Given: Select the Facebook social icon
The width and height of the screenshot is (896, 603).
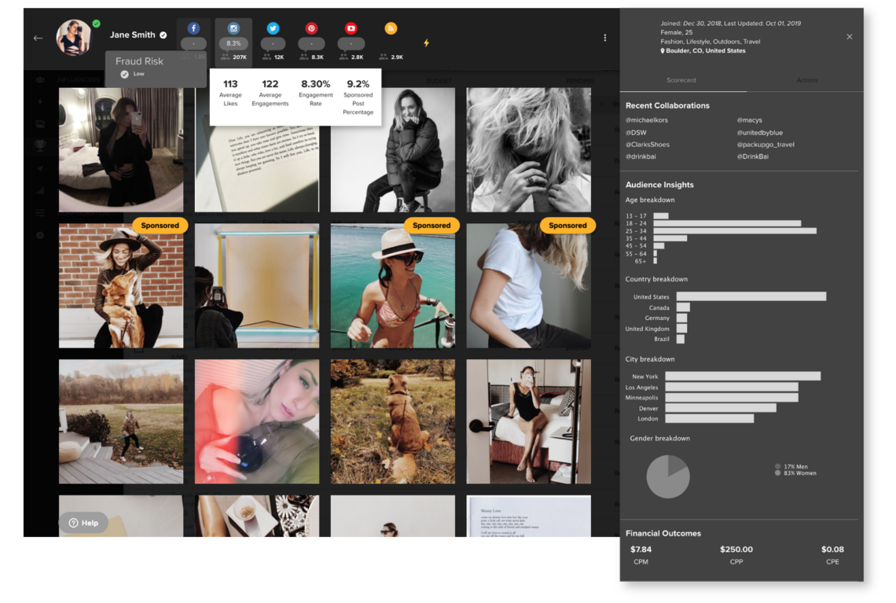Looking at the screenshot, I should coord(193,28).
